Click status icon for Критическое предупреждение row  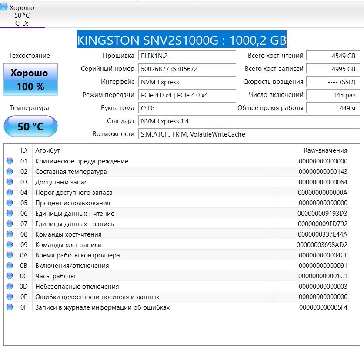point(10,161)
